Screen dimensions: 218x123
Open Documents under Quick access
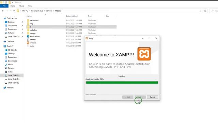pos(13,29)
